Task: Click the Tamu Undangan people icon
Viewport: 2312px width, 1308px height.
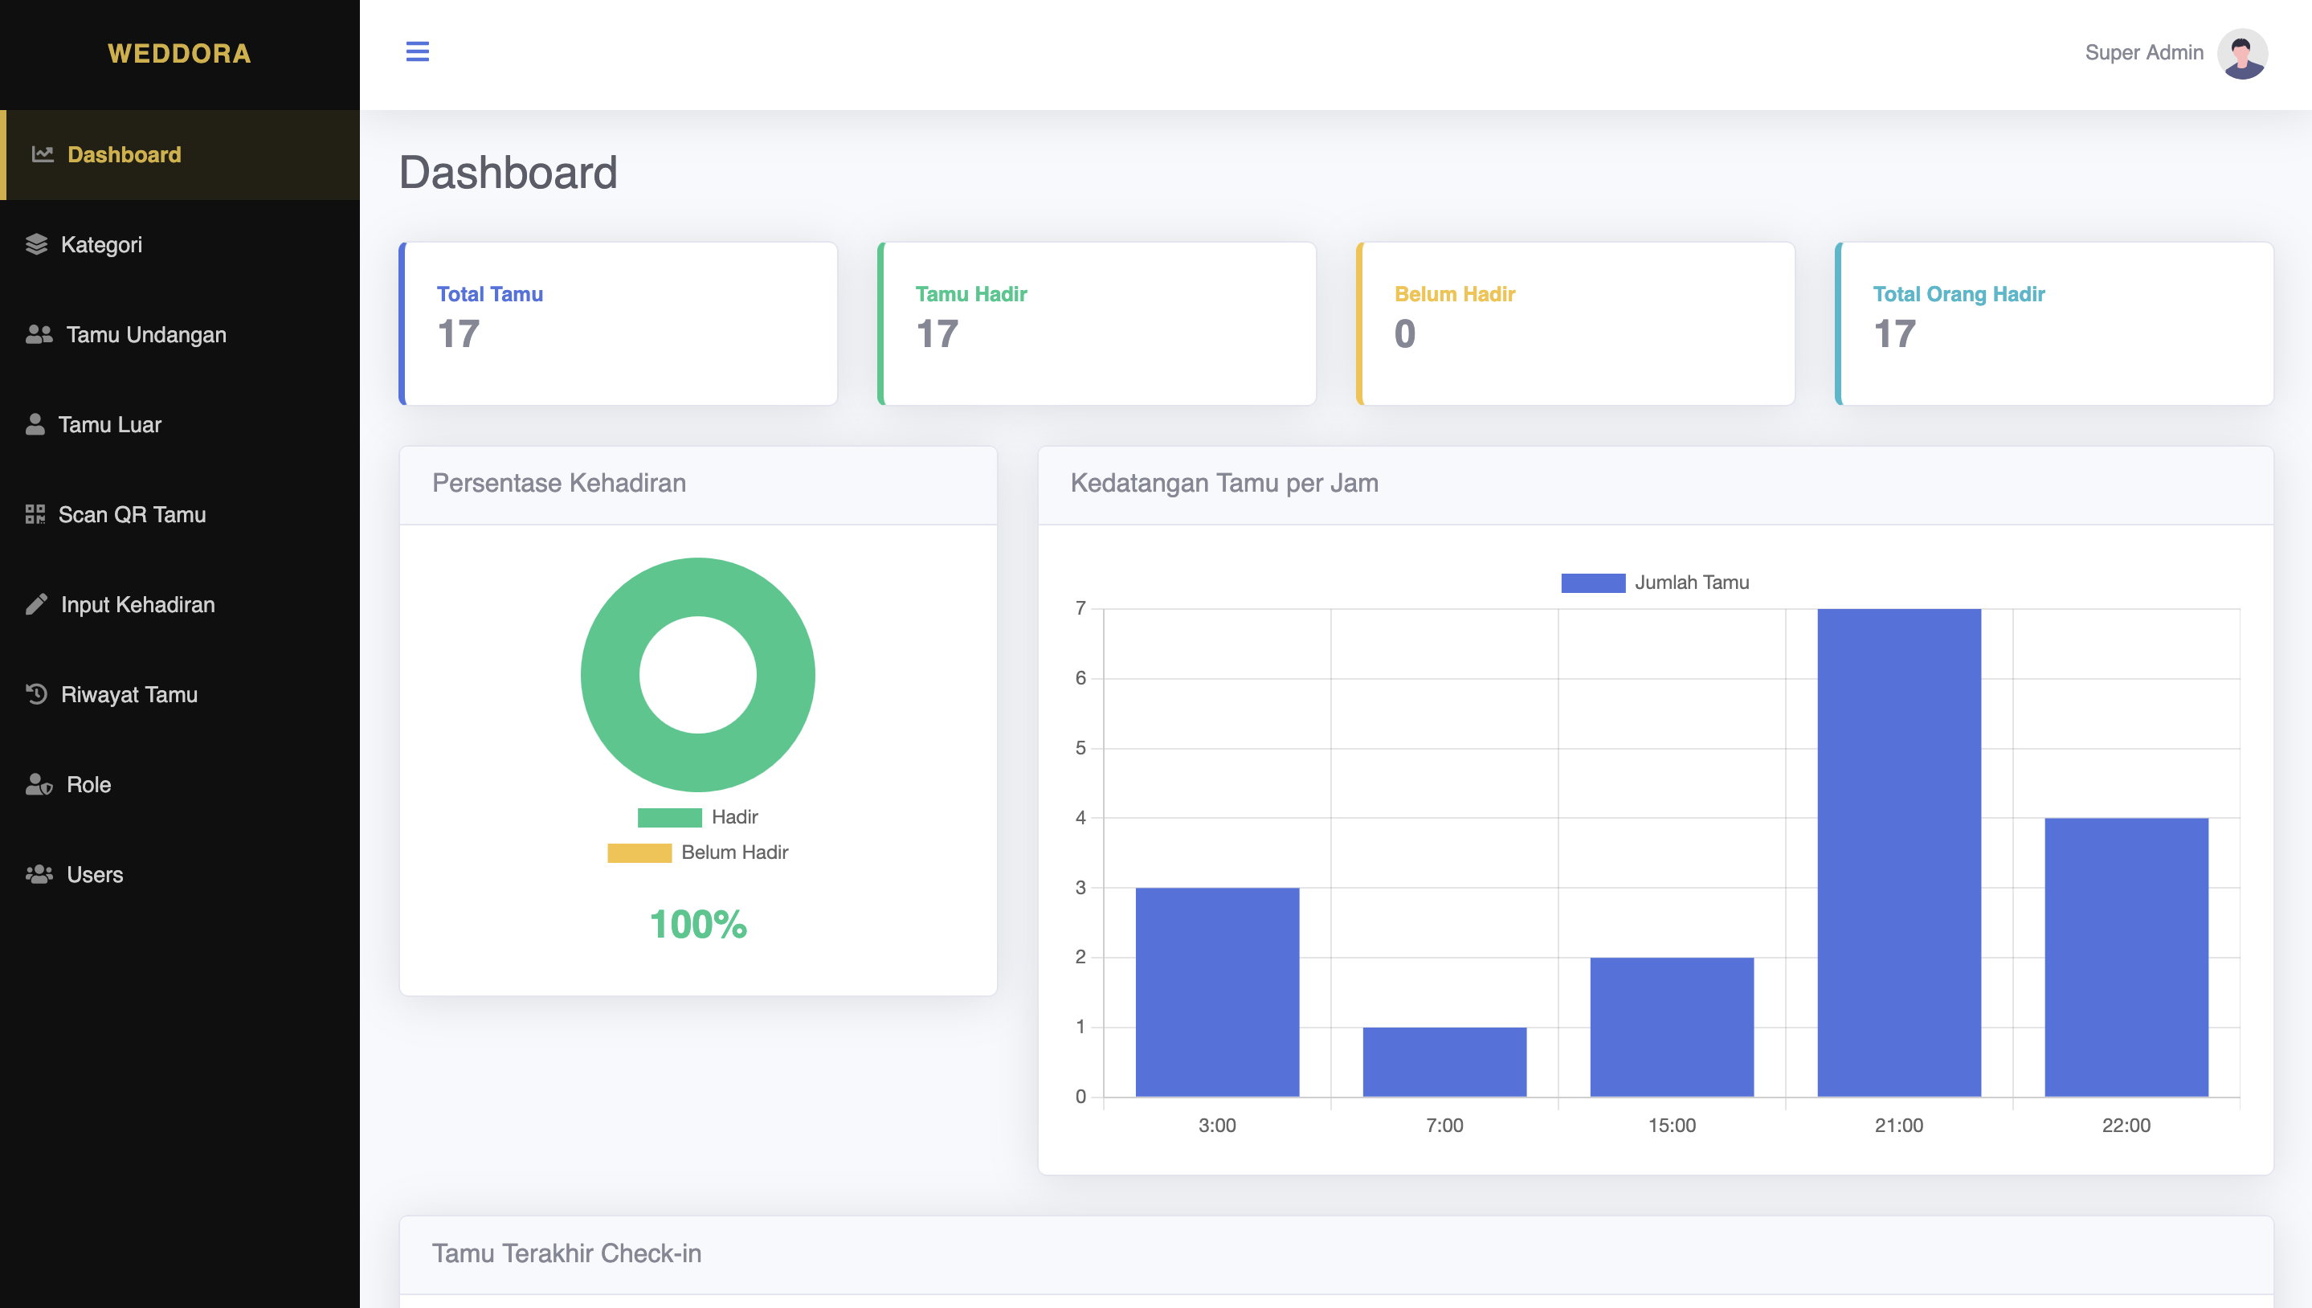Action: click(x=39, y=334)
